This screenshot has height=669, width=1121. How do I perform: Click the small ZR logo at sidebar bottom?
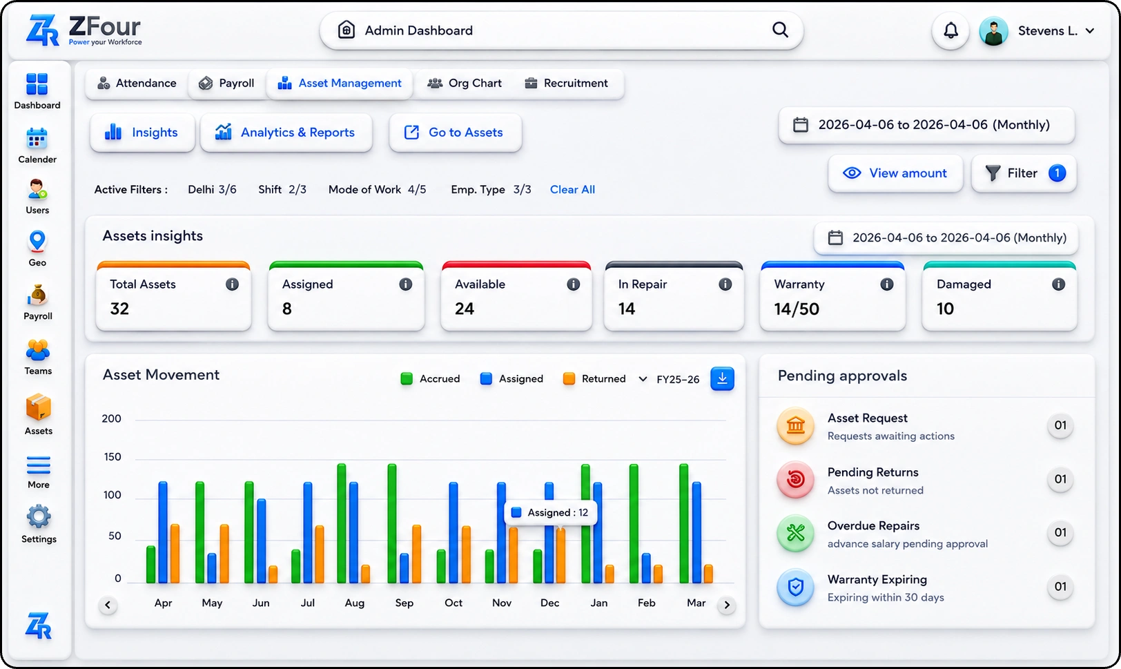click(39, 626)
